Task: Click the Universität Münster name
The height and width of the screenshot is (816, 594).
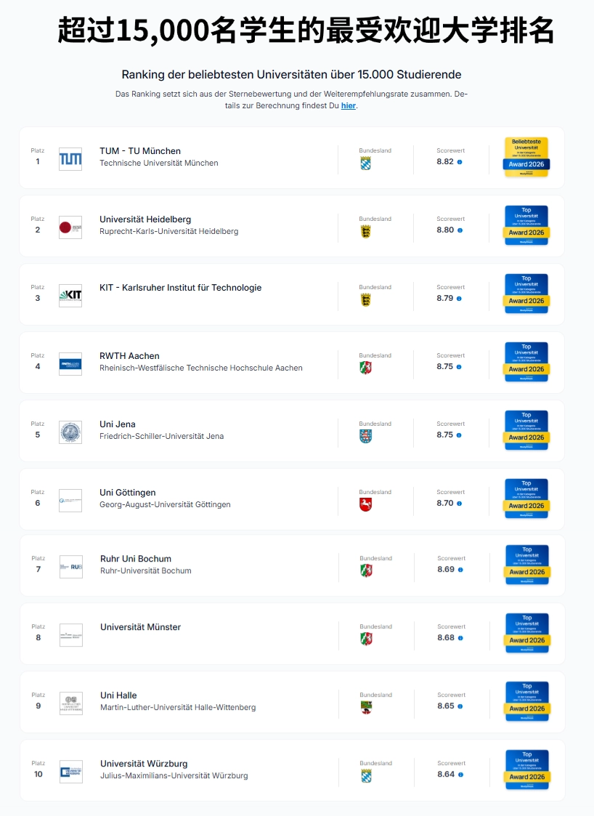Action: tap(140, 627)
